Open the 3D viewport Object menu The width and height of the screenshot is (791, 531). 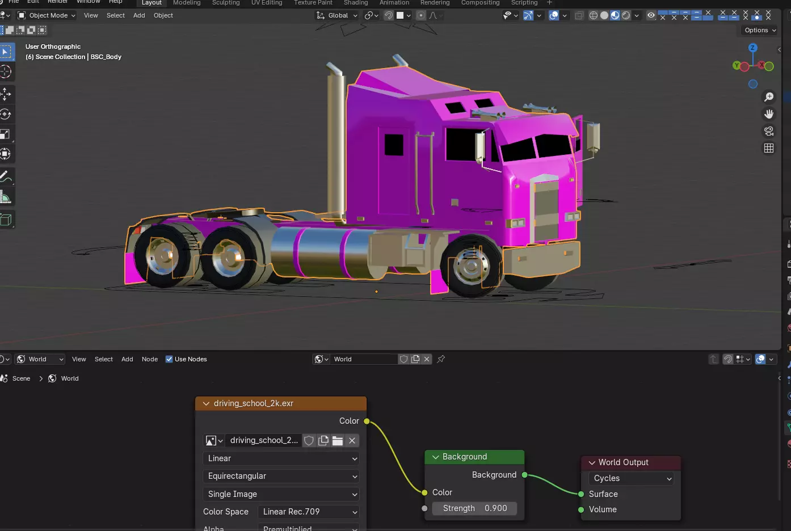163,15
